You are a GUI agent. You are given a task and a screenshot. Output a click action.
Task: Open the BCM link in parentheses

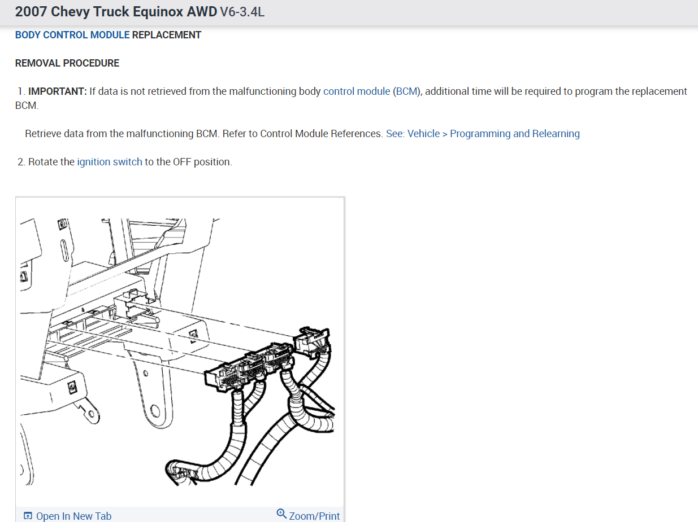click(x=406, y=91)
